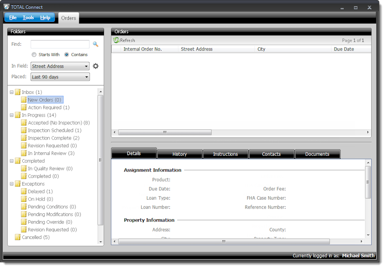Click the Inspection Scheduled folder icon

24,130
